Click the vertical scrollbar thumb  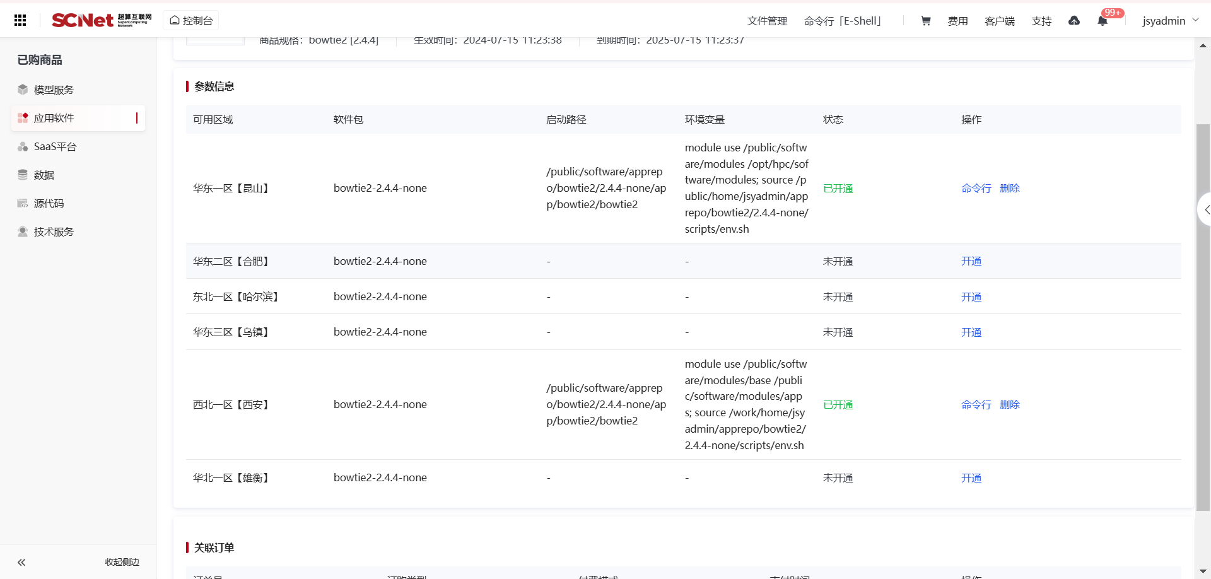point(1203,315)
